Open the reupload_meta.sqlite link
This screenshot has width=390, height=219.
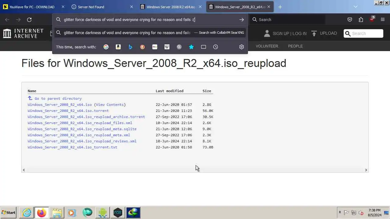pyautogui.click(x=82, y=129)
